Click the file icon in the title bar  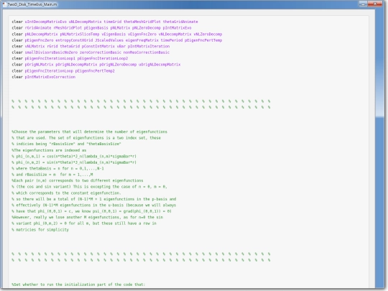(4, 4)
